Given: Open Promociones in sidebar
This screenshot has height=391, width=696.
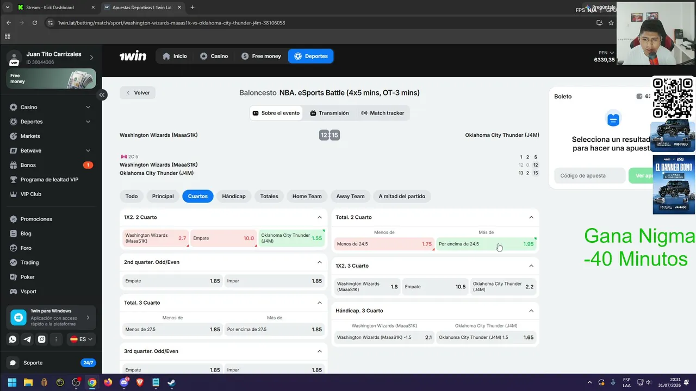Looking at the screenshot, I should 51,219.
